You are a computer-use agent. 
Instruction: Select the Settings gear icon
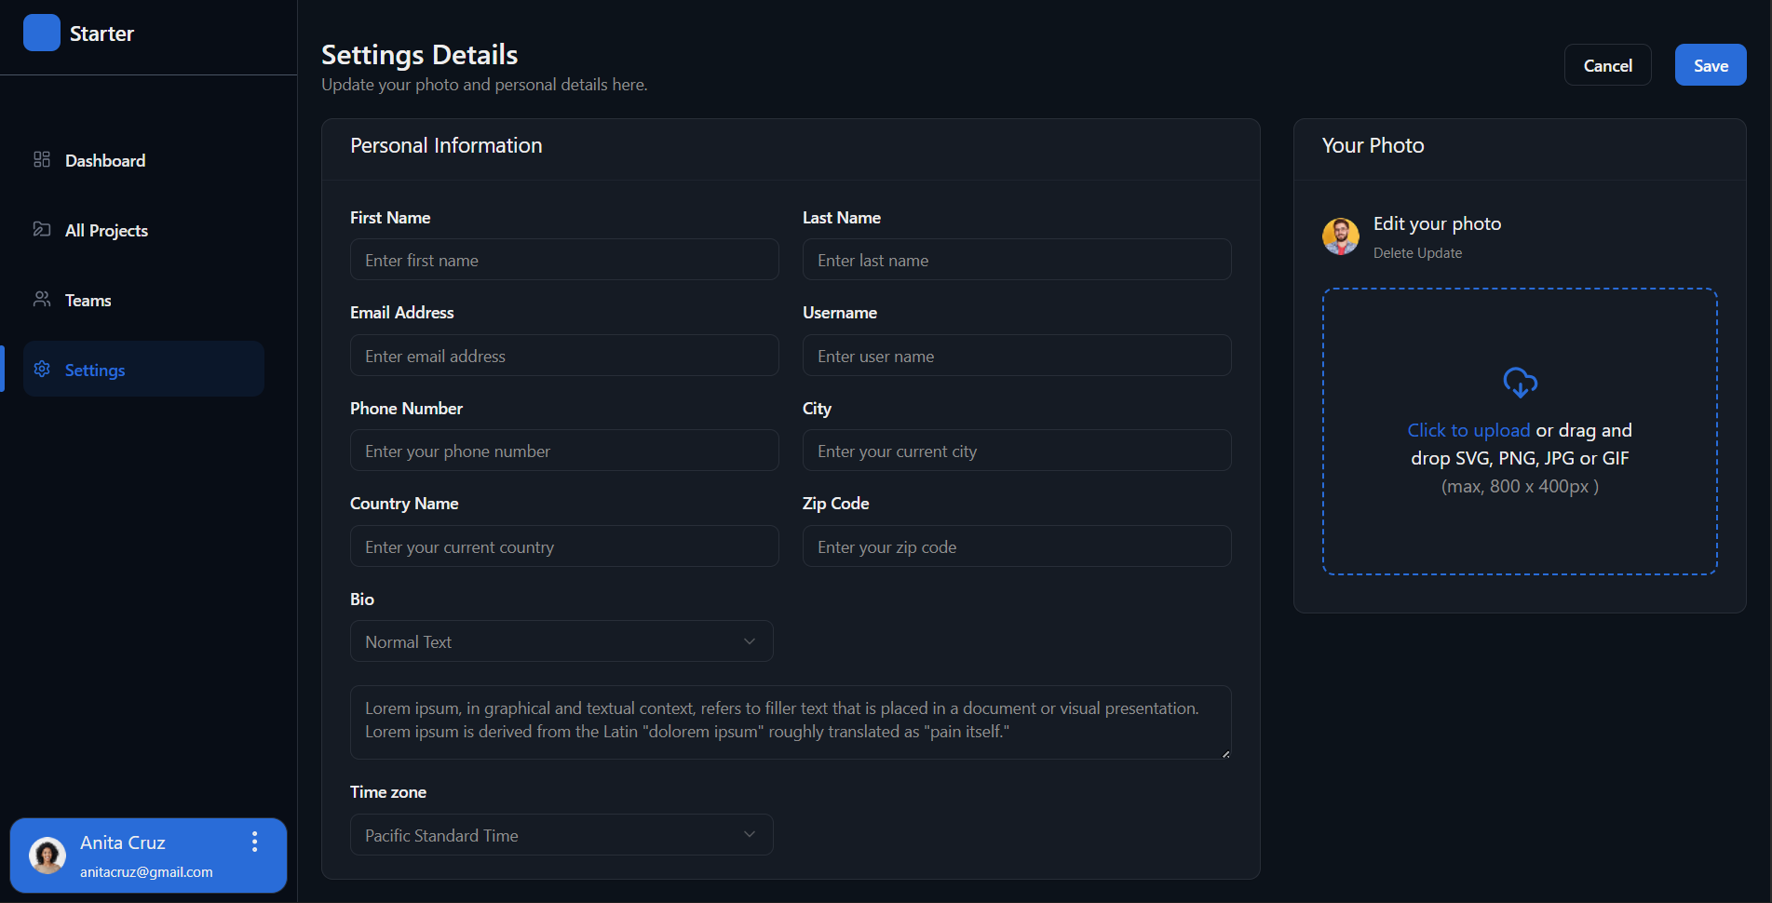click(41, 369)
